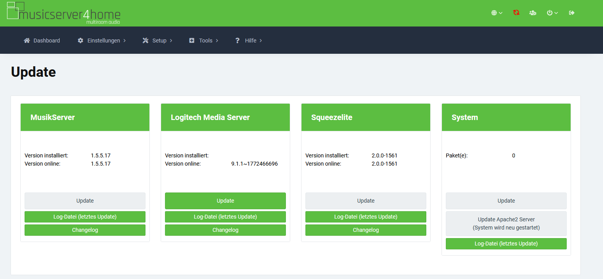Image resolution: width=603 pixels, height=279 pixels.
Task: Click 'Version installiert:' label in Logitech Media Server card
Action: [187, 155]
